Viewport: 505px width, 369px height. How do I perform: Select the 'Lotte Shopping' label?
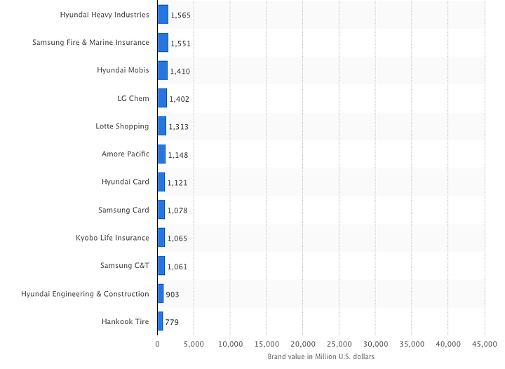tap(122, 126)
